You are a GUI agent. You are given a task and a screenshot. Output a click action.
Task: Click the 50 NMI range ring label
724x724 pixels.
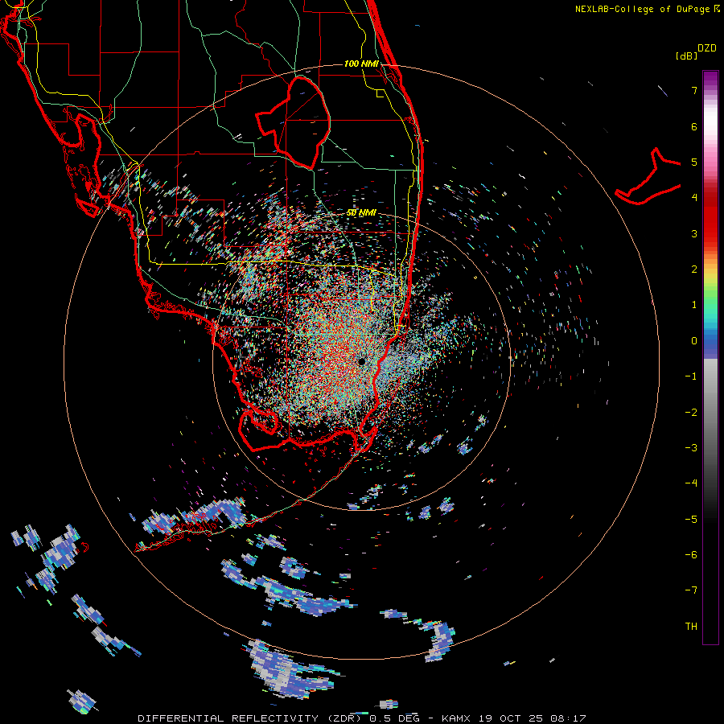(x=361, y=212)
